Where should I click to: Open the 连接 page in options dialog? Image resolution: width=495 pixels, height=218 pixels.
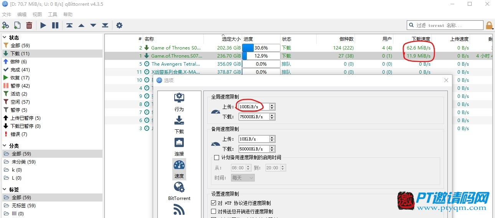point(179,147)
